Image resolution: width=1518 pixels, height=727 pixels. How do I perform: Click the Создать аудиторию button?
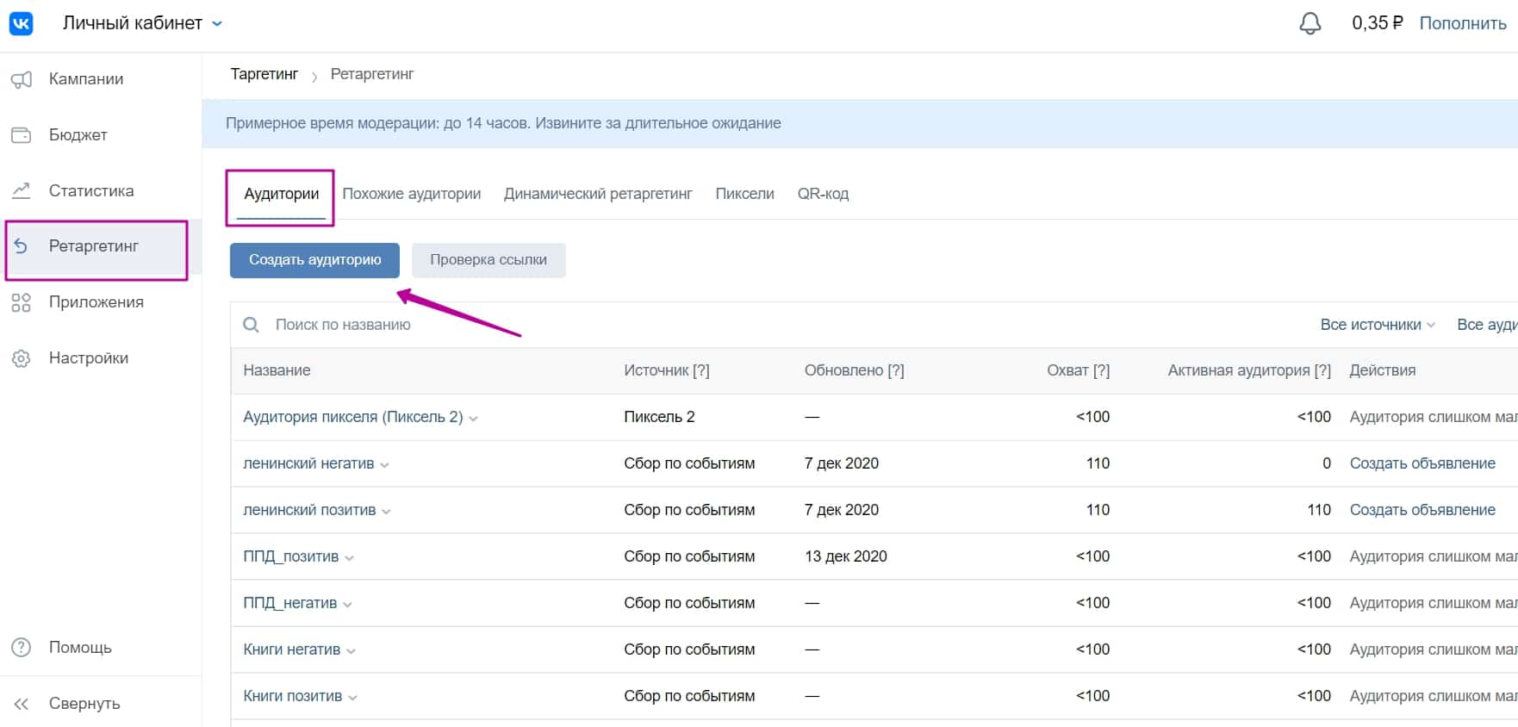pos(314,260)
